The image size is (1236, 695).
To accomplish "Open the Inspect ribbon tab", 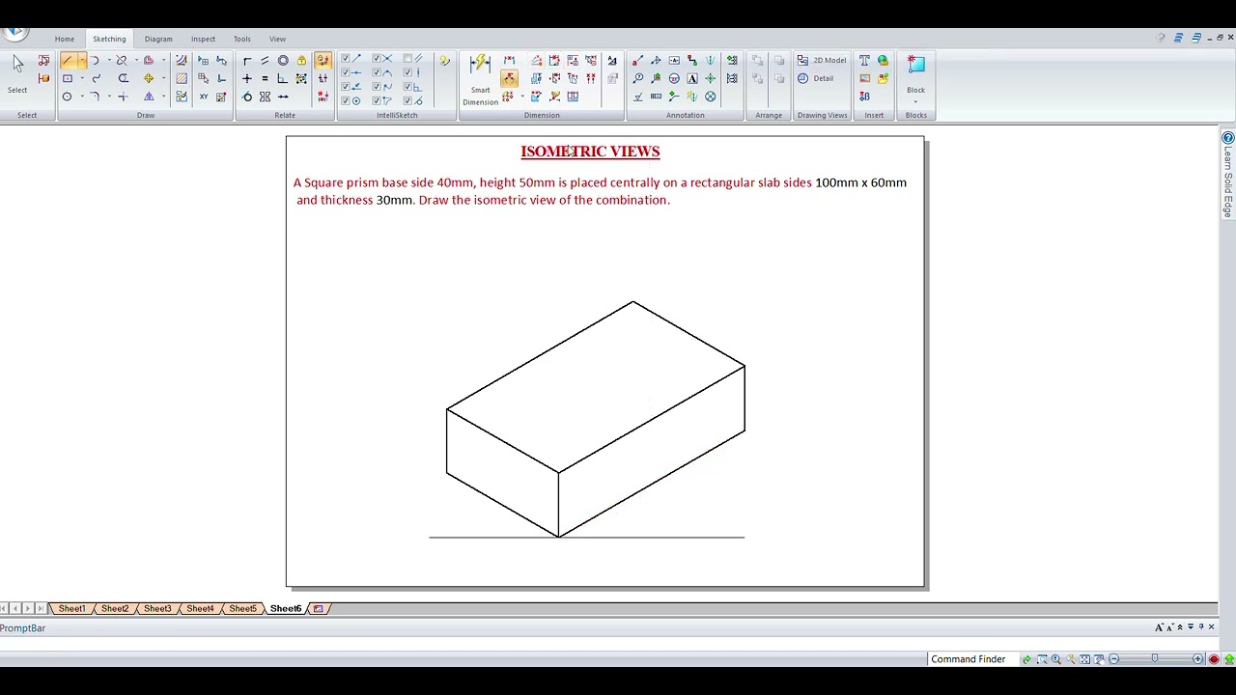I will point(203,39).
